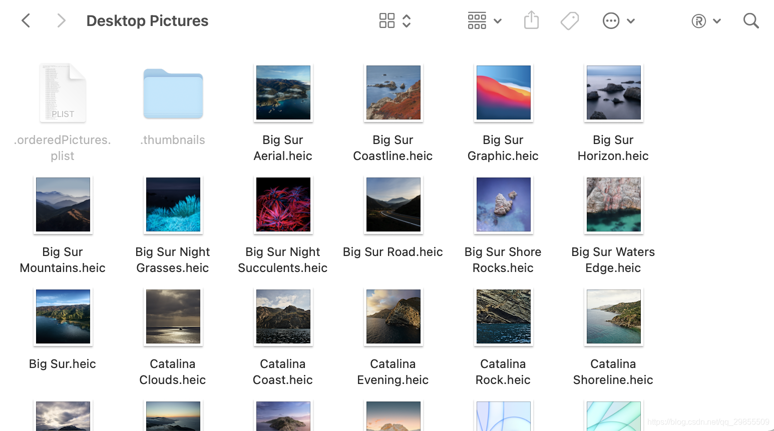The image size is (774, 431).
Task: Select Big Sur Coastline thumbnail
Action: pyautogui.click(x=394, y=92)
